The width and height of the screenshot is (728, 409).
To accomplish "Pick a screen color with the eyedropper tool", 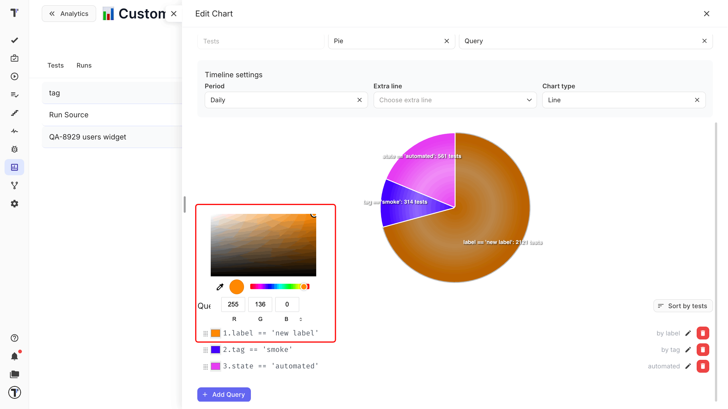I will click(x=220, y=287).
